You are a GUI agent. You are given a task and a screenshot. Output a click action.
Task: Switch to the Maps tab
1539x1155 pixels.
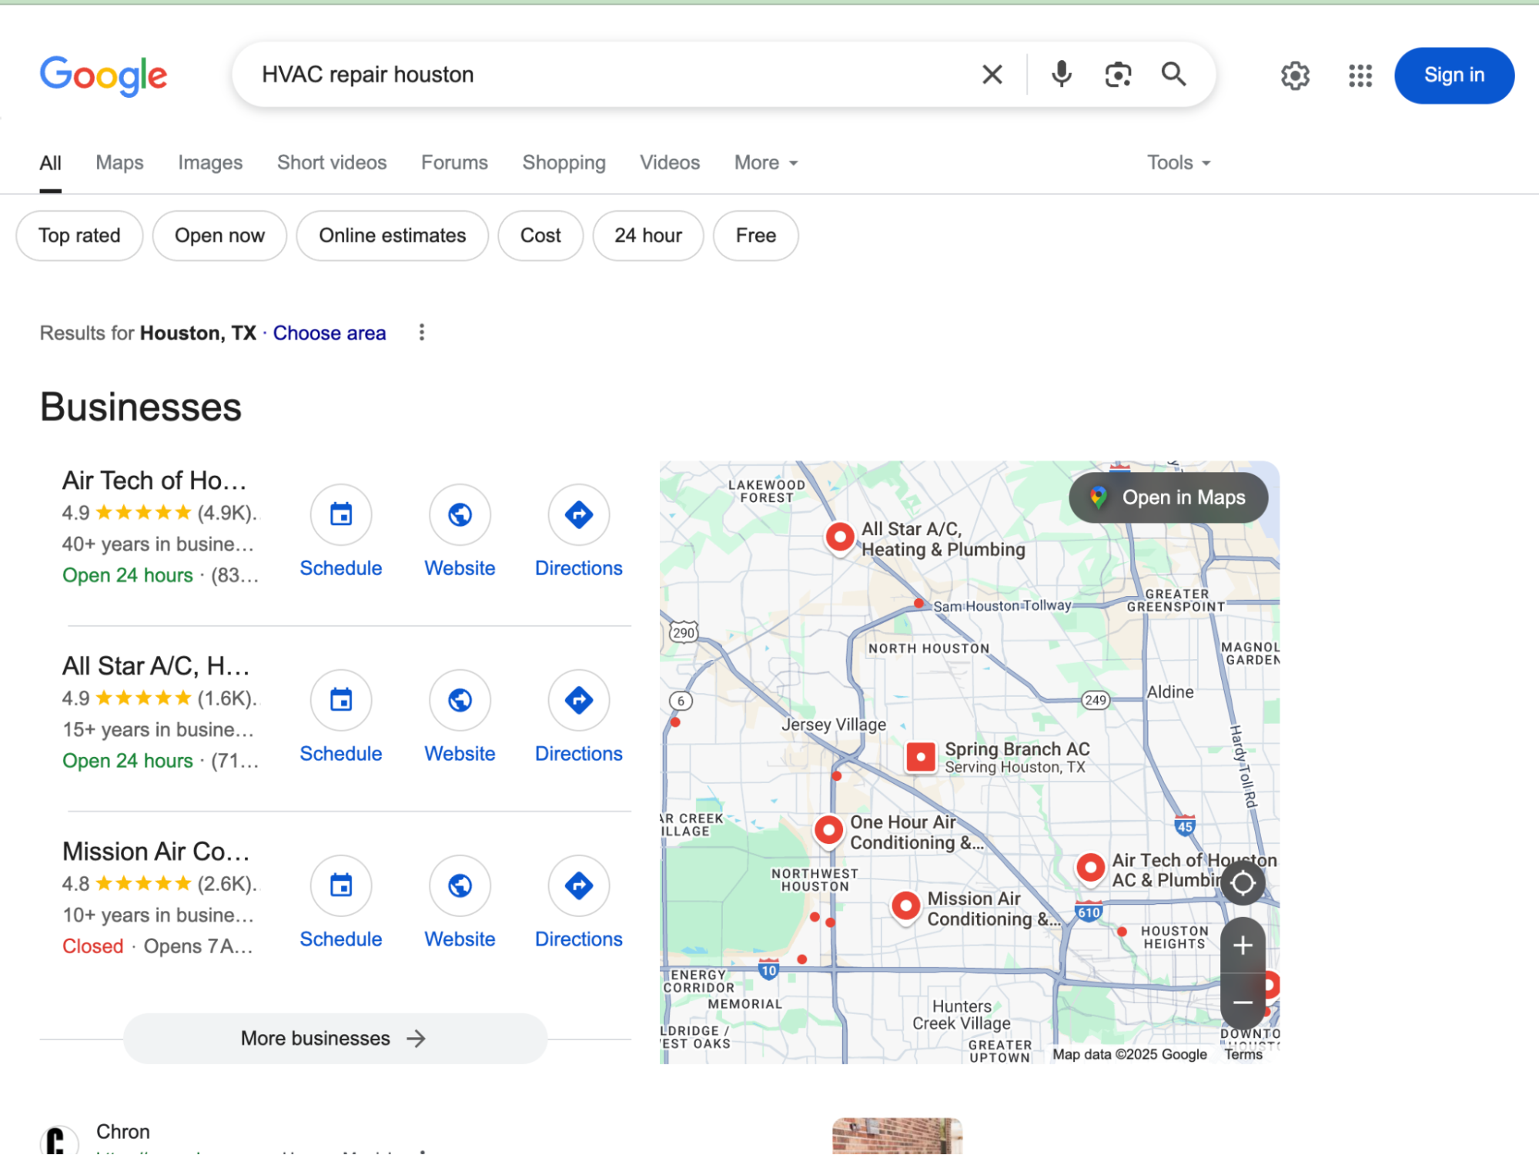(x=119, y=162)
